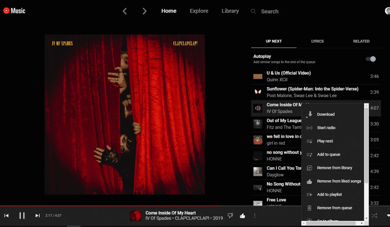Image resolution: width=390 pixels, height=227 pixels.
Task: Open the account avatar
Action: tap(388, 11)
